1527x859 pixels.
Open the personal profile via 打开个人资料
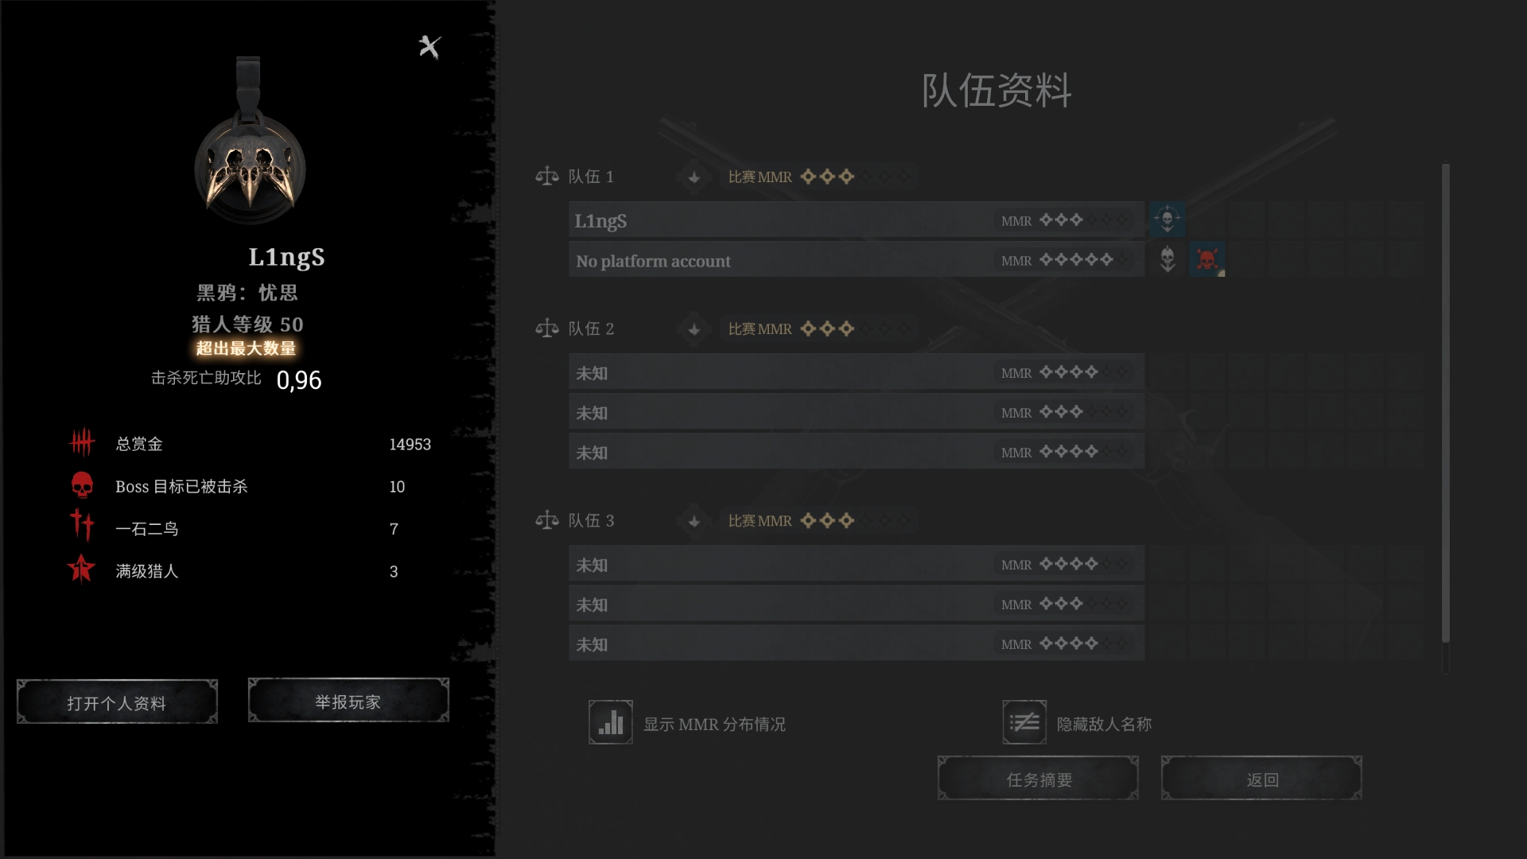tap(117, 702)
